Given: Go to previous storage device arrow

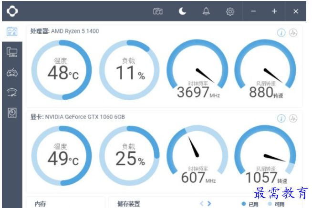Looking at the screenshot, I should coord(202,203).
